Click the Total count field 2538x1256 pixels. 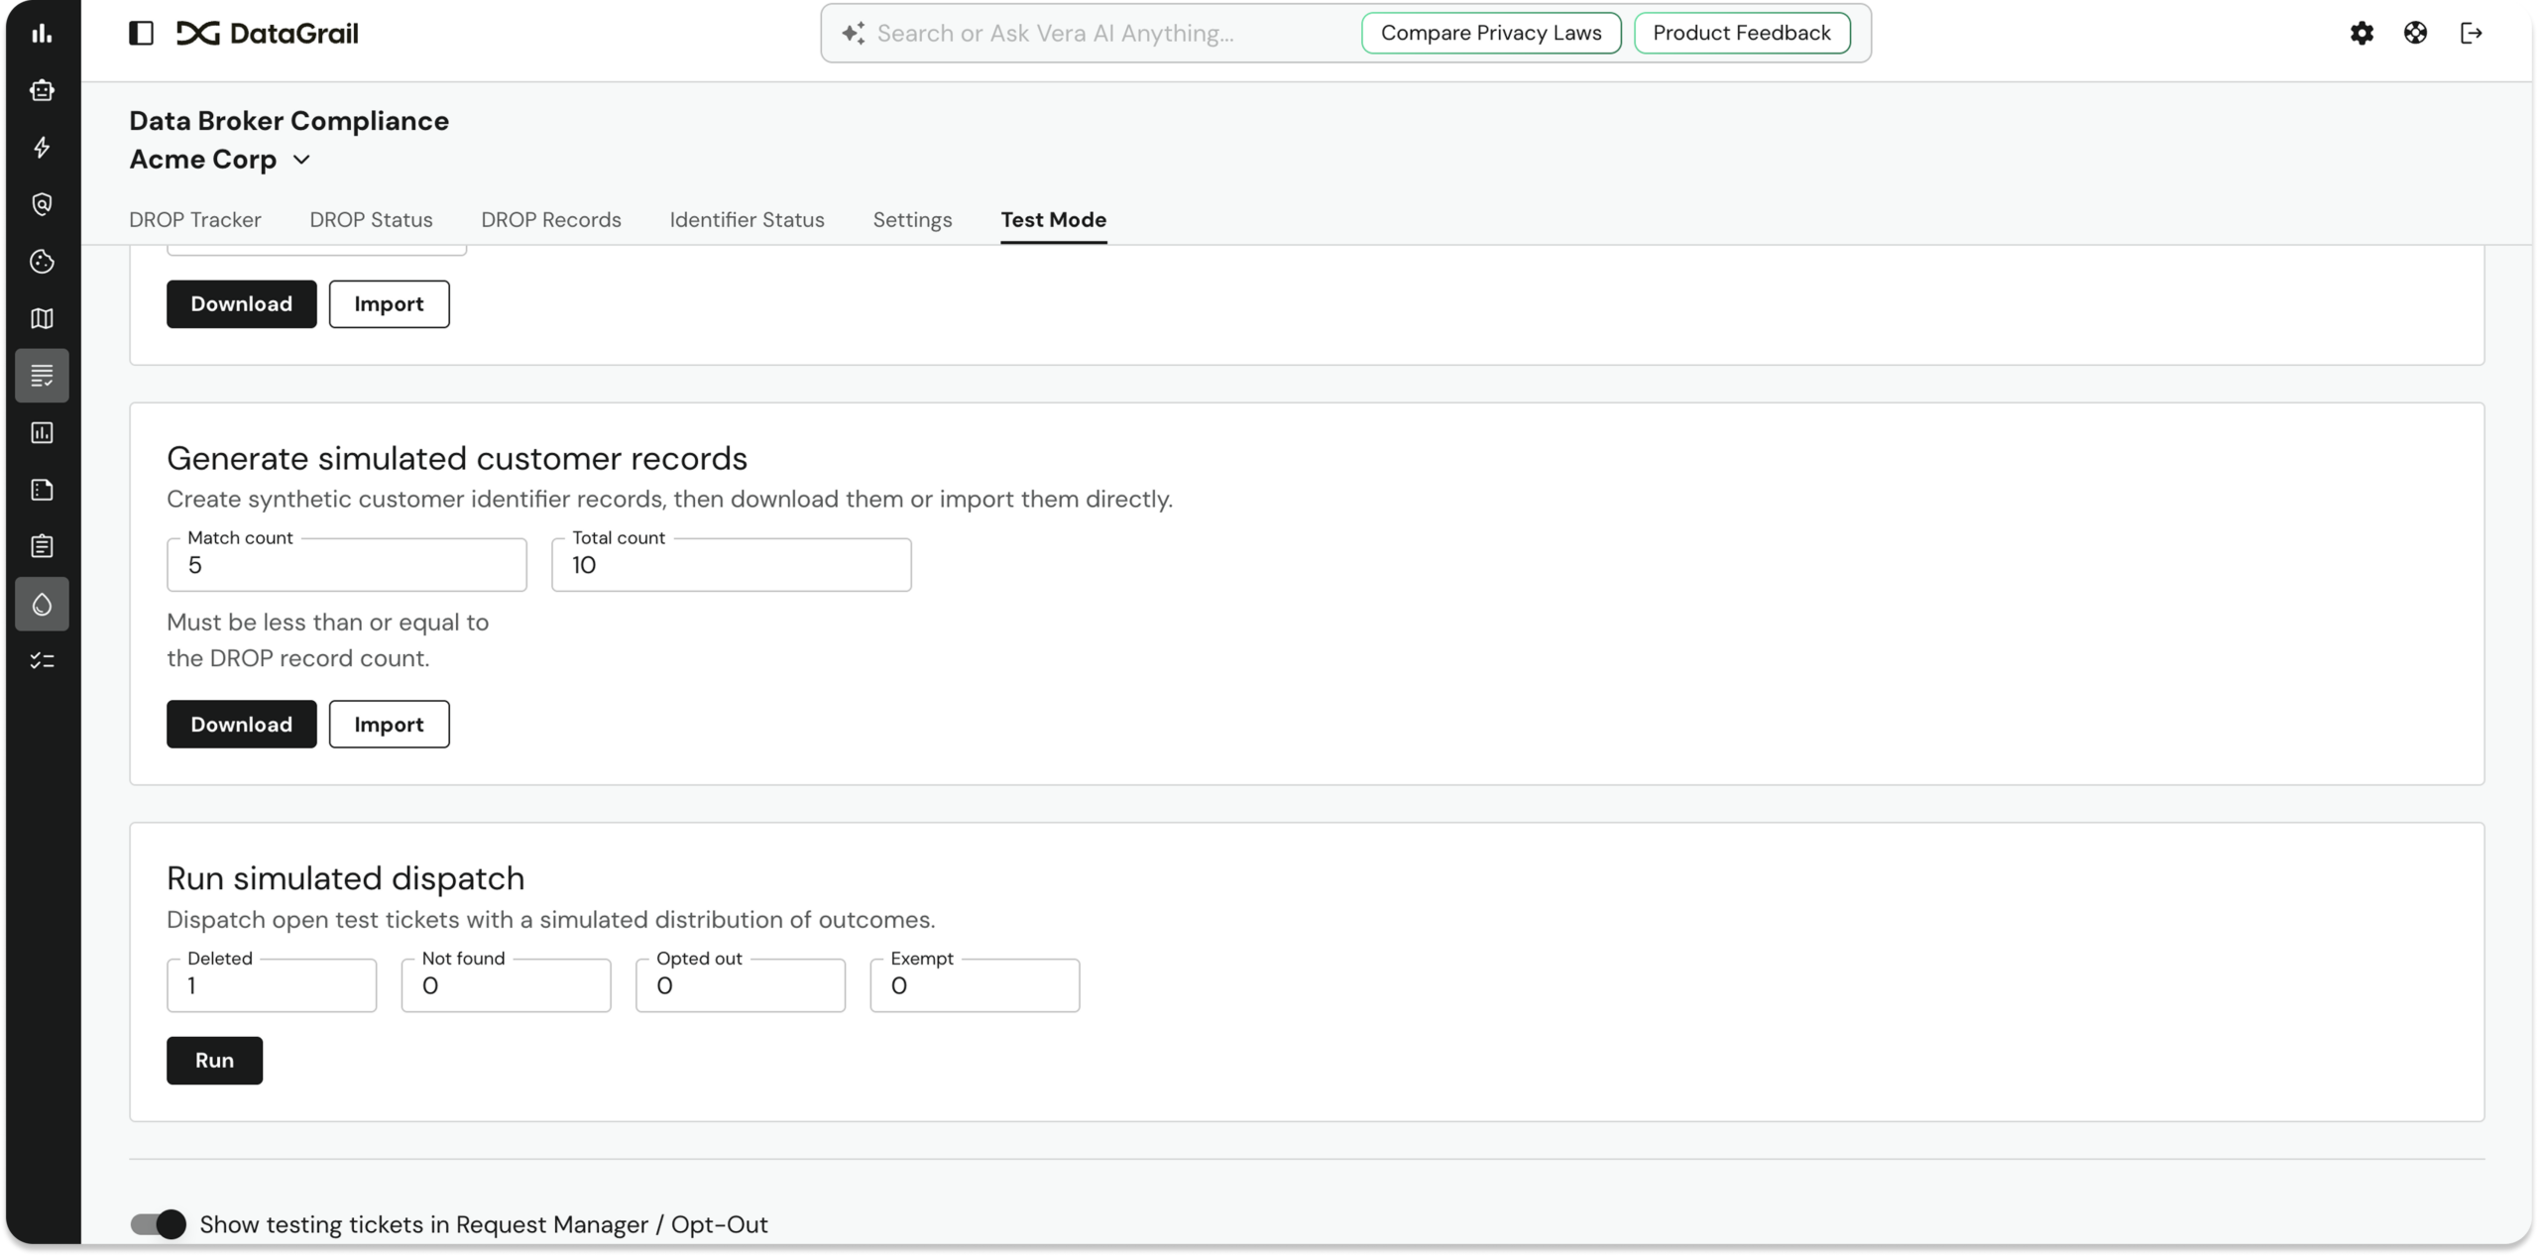(x=732, y=565)
